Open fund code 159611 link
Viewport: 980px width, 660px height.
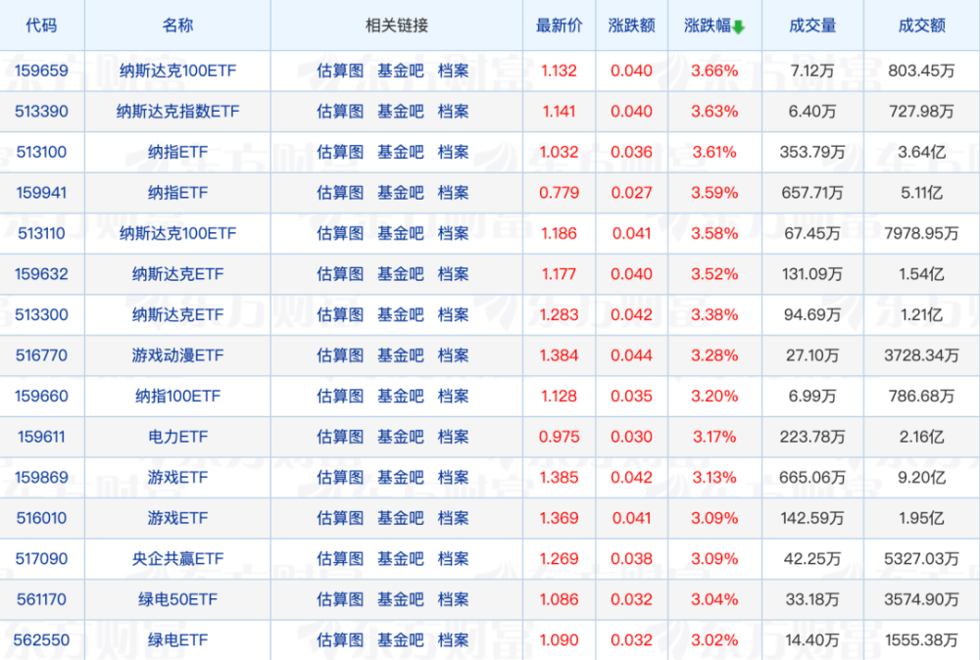(x=41, y=437)
